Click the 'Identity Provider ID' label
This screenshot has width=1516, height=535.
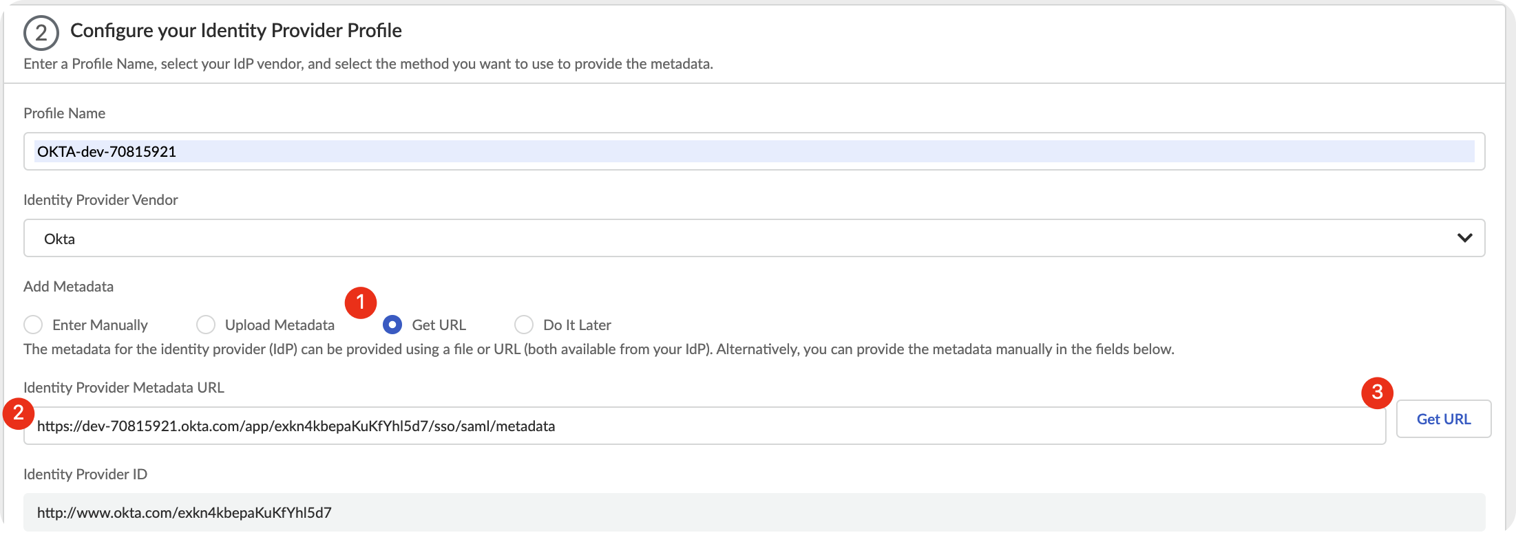[85, 474]
